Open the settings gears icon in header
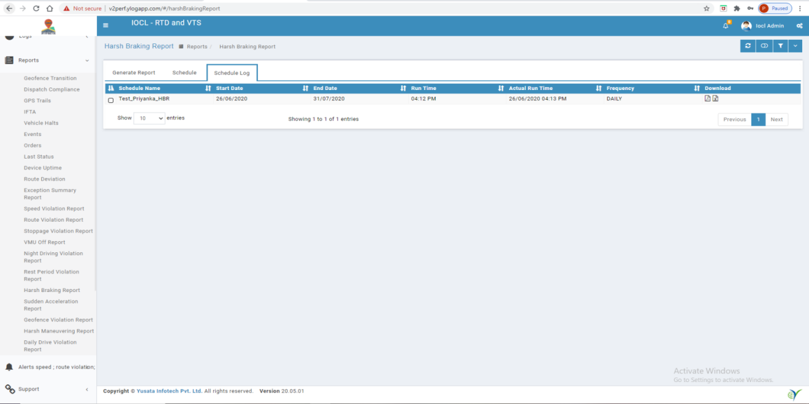 [x=799, y=26]
